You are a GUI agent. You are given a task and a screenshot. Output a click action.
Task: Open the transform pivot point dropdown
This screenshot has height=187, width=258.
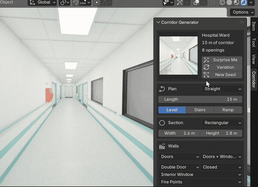pos(64,3)
